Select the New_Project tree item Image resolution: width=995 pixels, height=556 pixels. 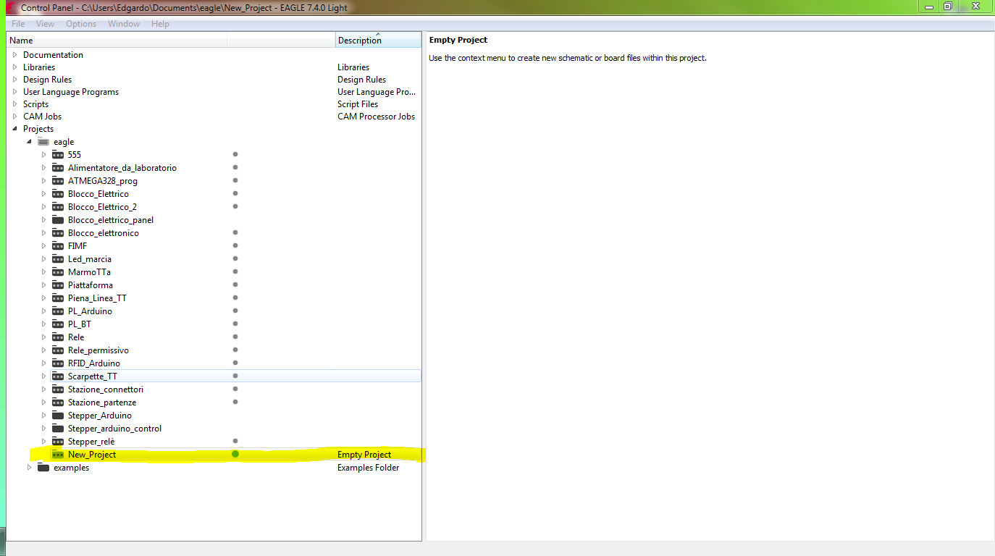tap(92, 455)
